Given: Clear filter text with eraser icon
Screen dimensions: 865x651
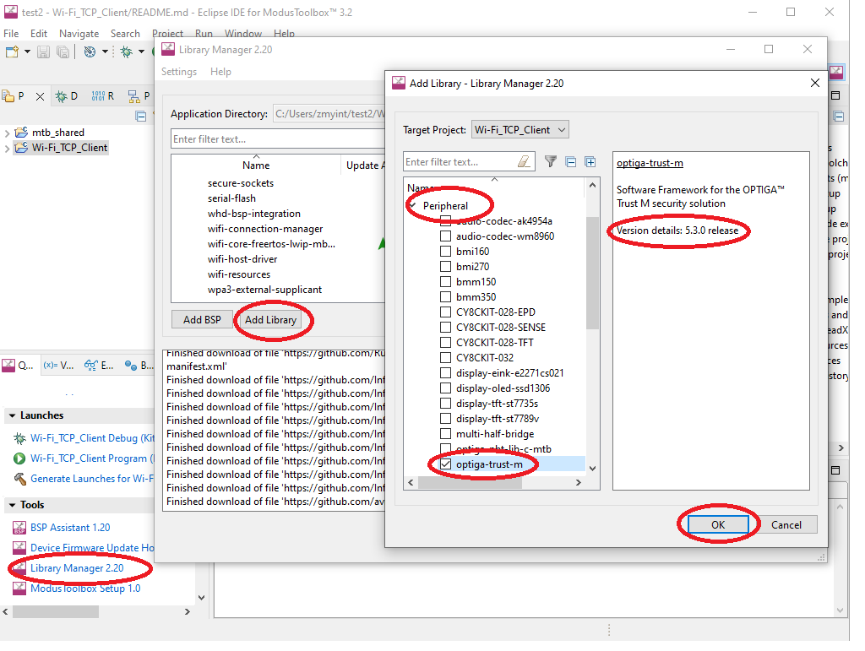Looking at the screenshot, I should tap(525, 162).
